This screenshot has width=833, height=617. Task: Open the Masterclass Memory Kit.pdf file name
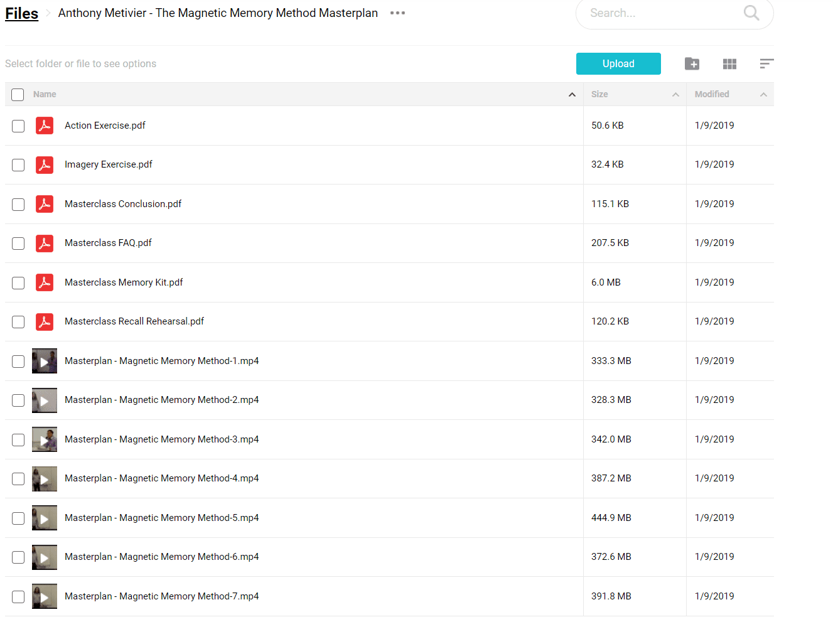(124, 282)
